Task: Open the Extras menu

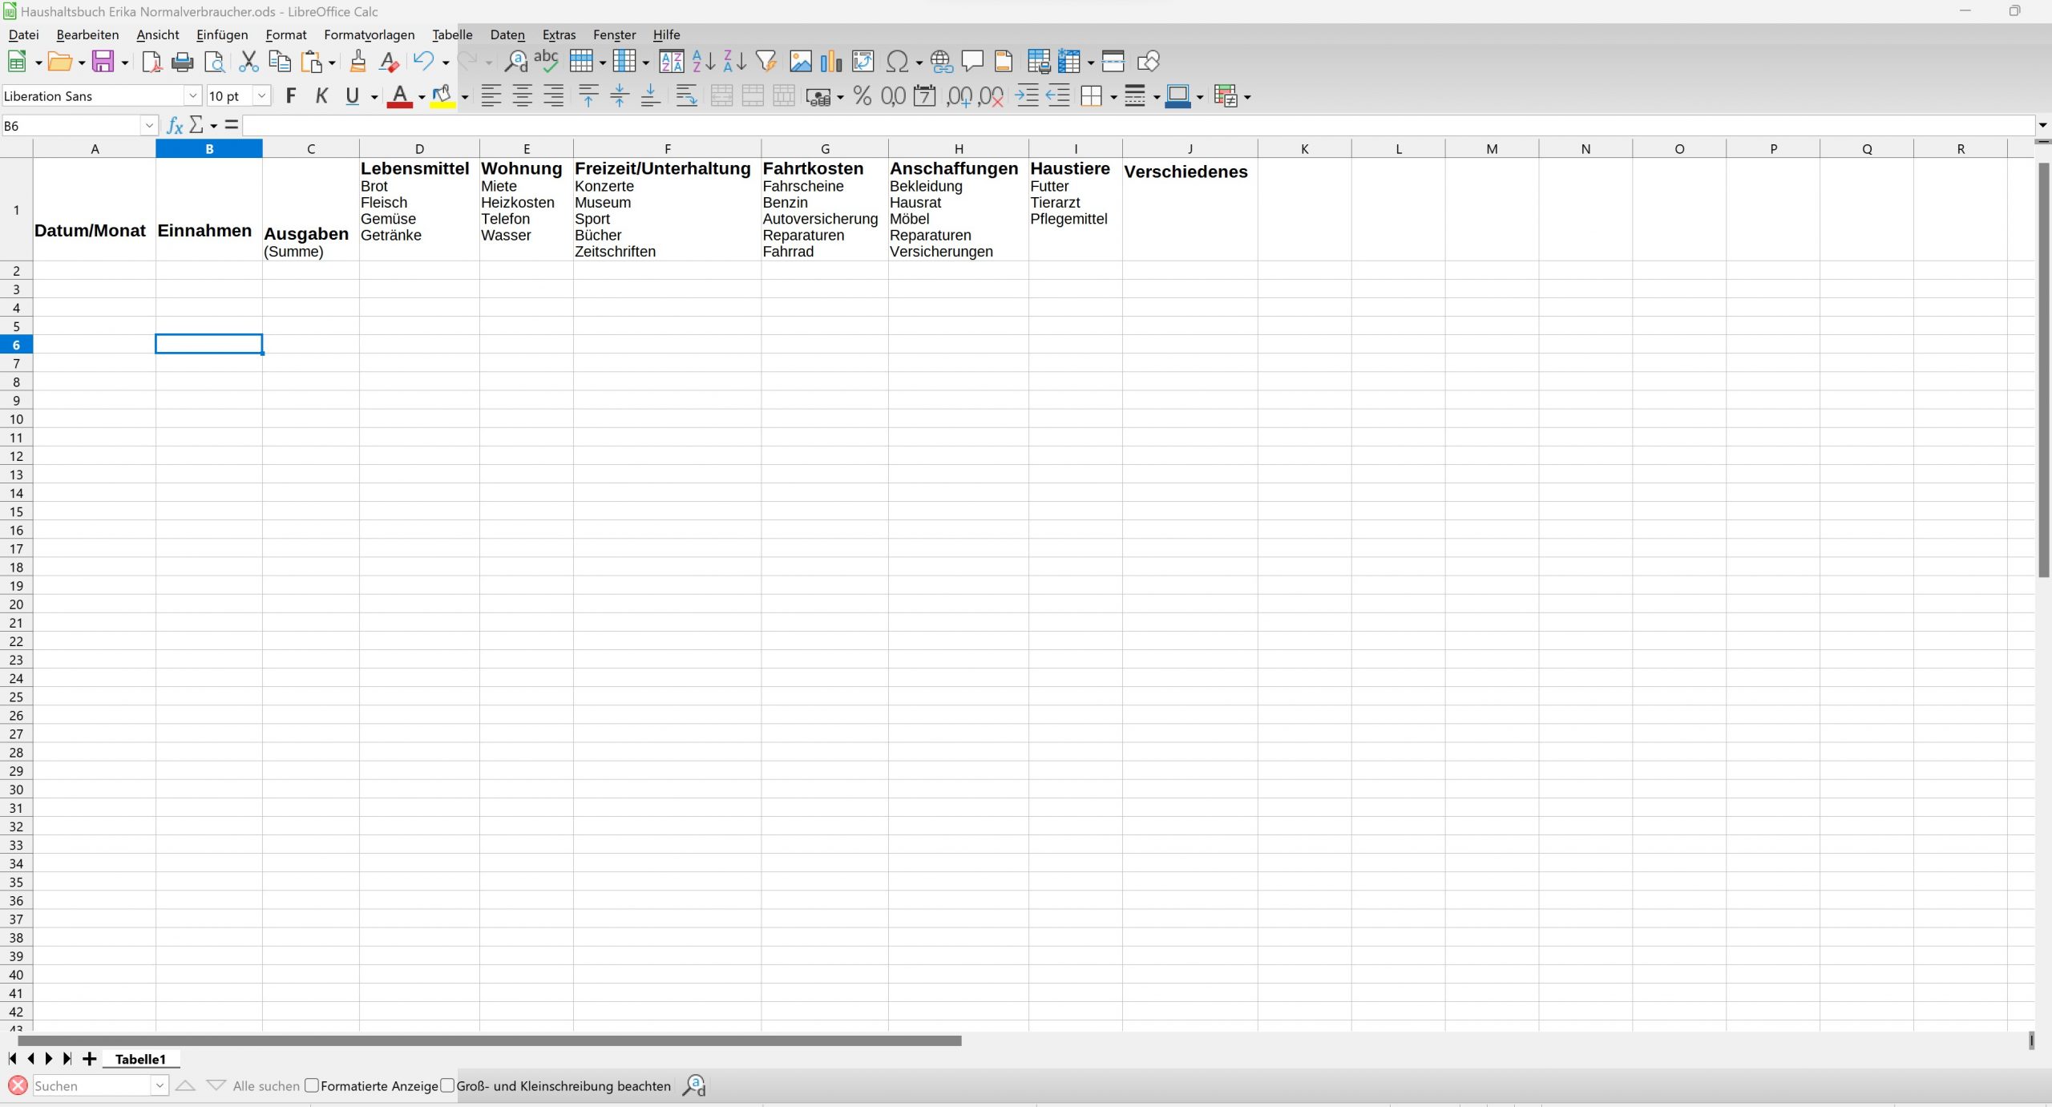Action: [559, 34]
